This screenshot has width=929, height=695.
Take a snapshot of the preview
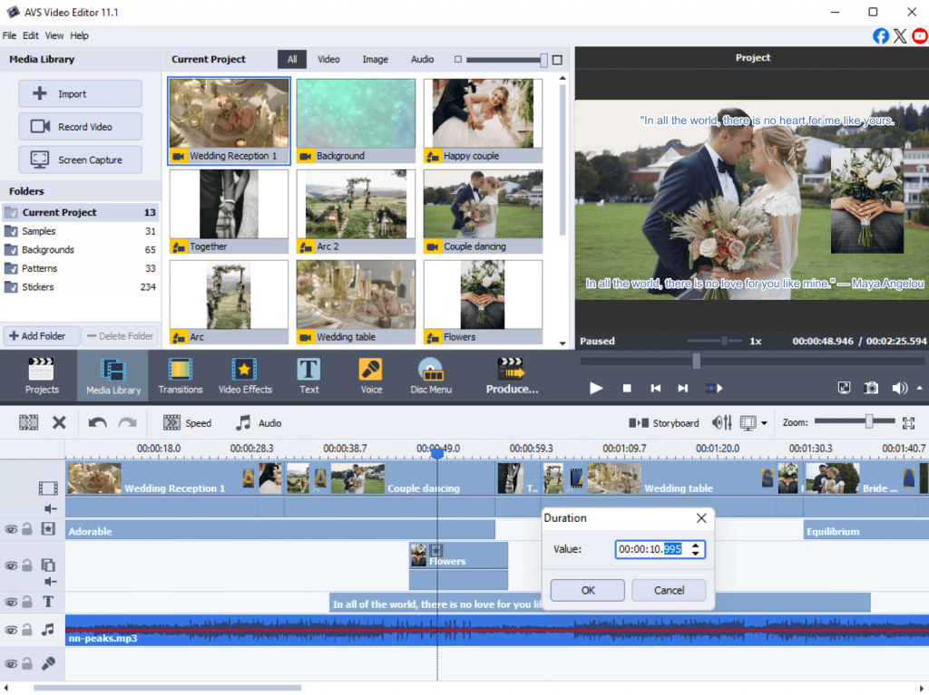pyautogui.click(x=871, y=388)
